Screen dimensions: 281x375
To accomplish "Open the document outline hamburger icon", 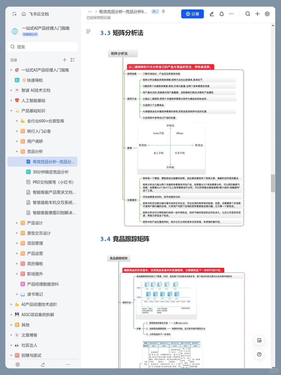I will pos(88,32).
